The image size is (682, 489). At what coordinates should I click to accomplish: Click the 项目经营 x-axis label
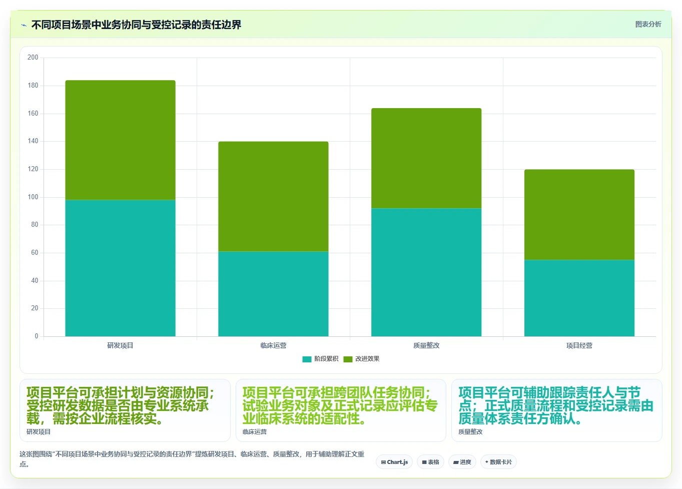point(579,345)
